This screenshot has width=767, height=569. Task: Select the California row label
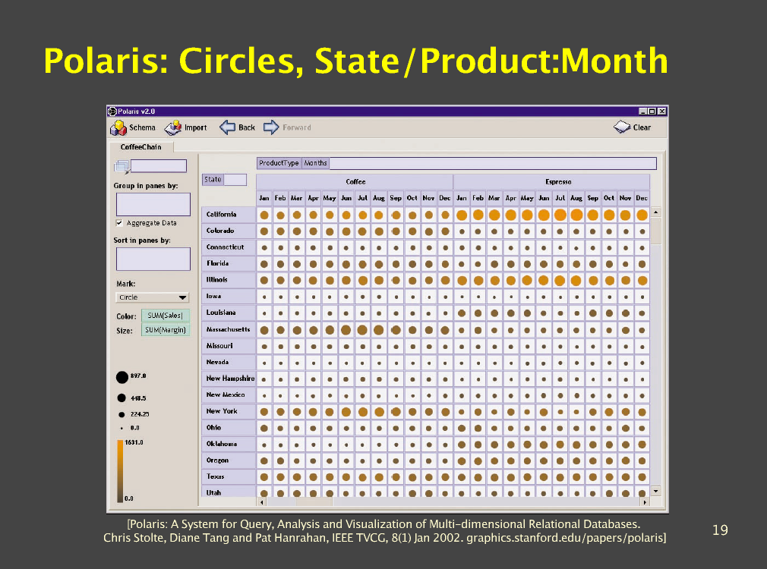tap(229, 215)
